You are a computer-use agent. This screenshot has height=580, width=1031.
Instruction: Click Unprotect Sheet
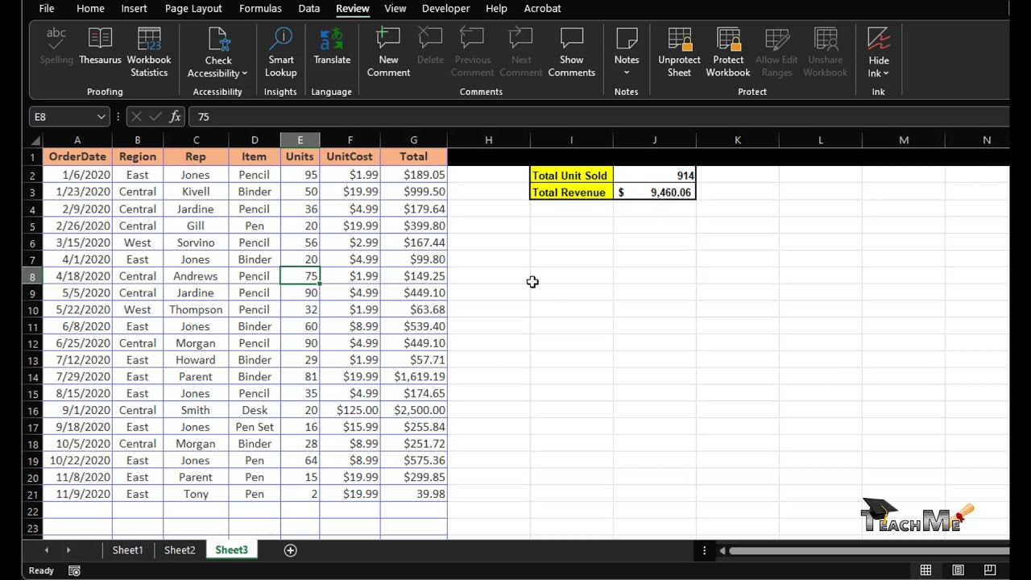pyautogui.click(x=679, y=52)
